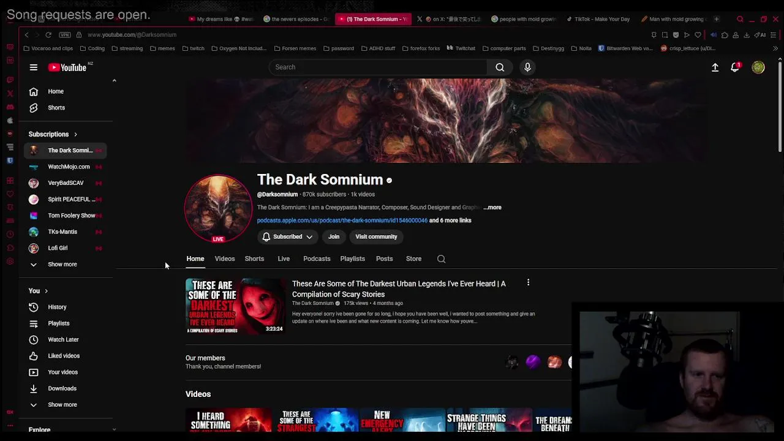Reload the page with the browser refresh icon
Viewport: 784px width, 441px height.
48,35
